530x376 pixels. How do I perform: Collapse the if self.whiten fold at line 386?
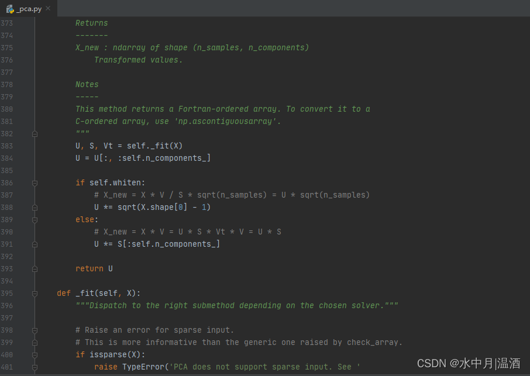click(x=35, y=183)
